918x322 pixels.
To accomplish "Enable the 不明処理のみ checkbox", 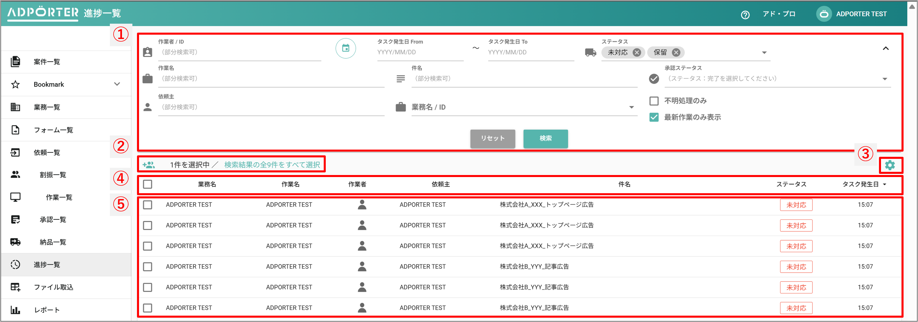I will pos(654,101).
